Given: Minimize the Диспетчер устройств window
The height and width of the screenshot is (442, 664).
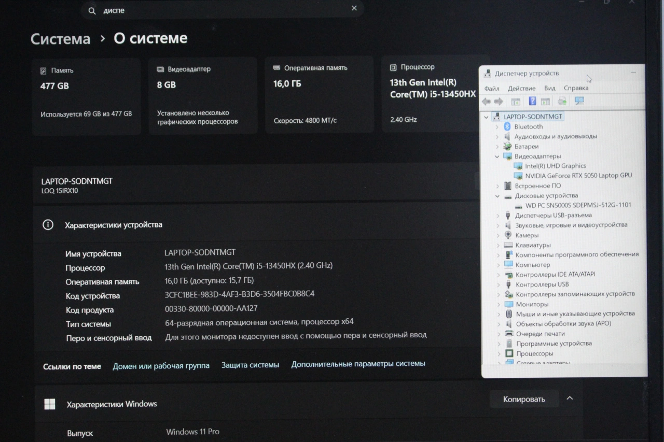Looking at the screenshot, I should click(x=633, y=73).
